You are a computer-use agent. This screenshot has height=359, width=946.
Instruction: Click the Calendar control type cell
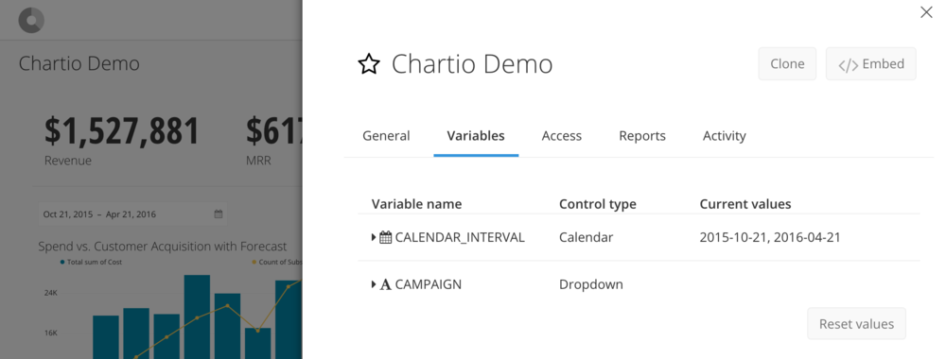tap(587, 237)
